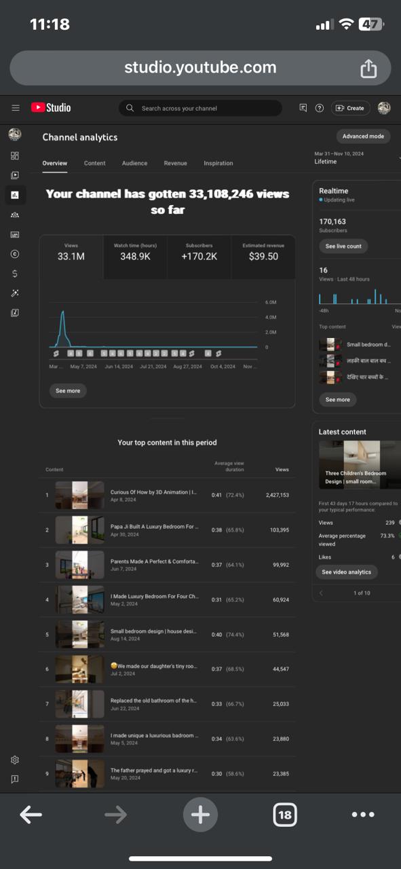Click 'Small bedroom d...' in Realtime top content
The width and height of the screenshot is (401, 869).
(x=368, y=345)
